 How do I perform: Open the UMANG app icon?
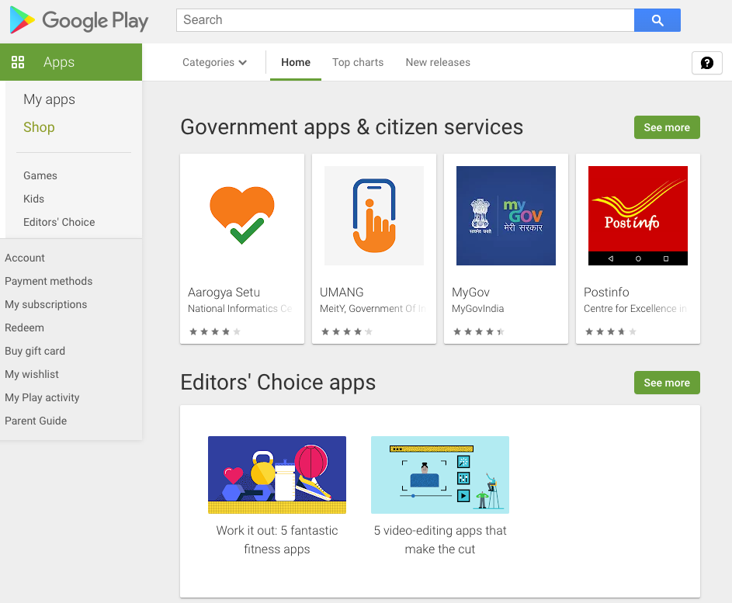[x=374, y=216]
